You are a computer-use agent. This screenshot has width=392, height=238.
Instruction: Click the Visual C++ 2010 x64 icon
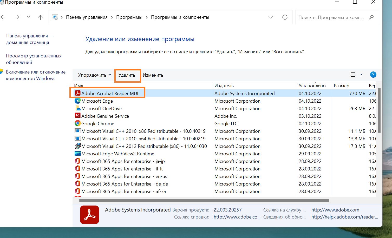[x=77, y=138]
